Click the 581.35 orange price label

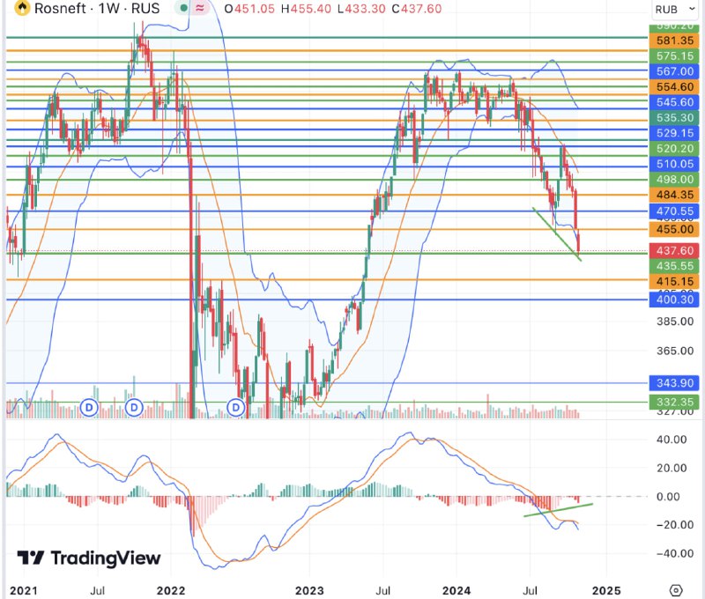tap(674, 41)
